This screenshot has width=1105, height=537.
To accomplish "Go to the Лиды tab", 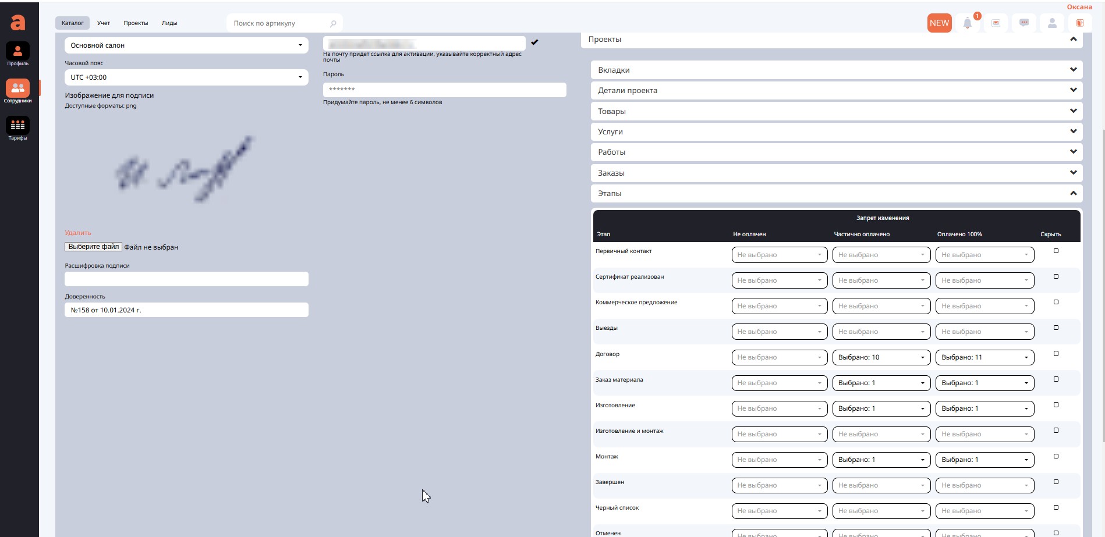I will pos(169,23).
